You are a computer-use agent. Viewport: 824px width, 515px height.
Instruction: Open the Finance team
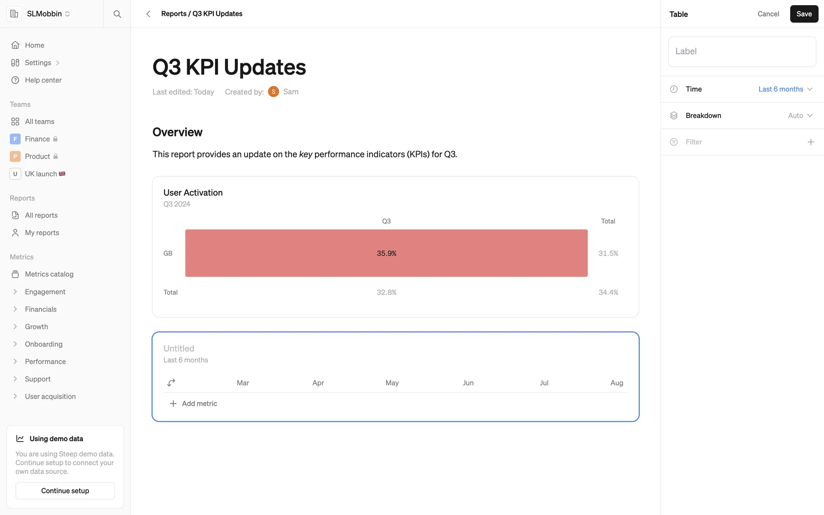click(37, 139)
